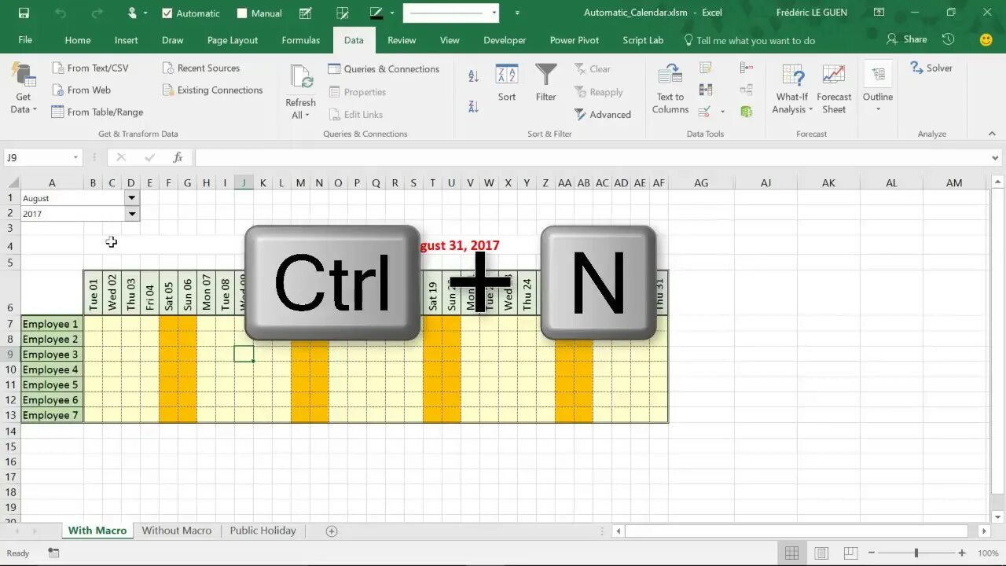Click Sort Z to A icon

[473, 106]
